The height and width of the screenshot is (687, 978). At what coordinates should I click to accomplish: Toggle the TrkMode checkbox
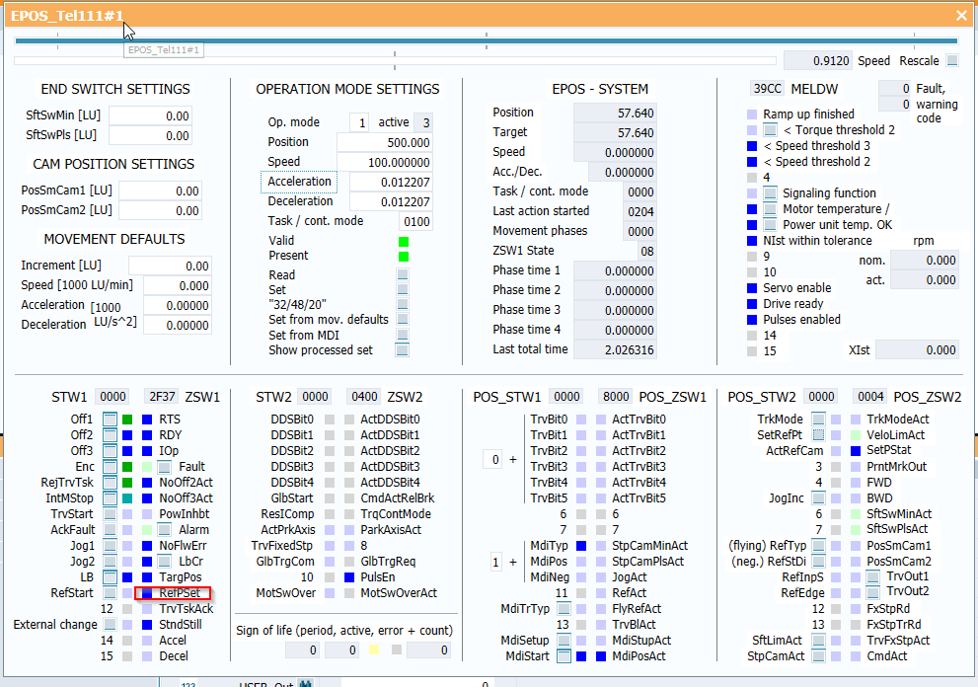[x=818, y=419]
